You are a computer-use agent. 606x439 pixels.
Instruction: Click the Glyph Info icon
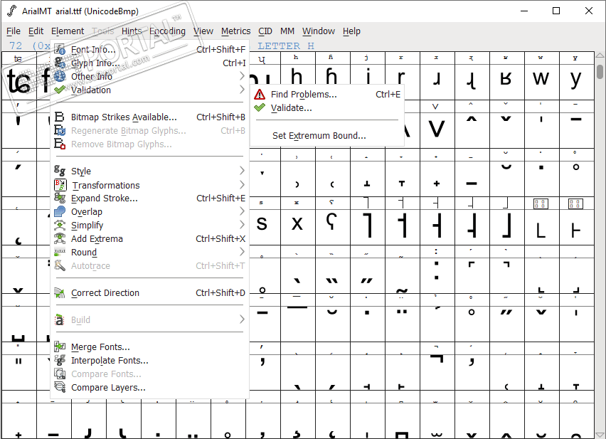[60, 63]
